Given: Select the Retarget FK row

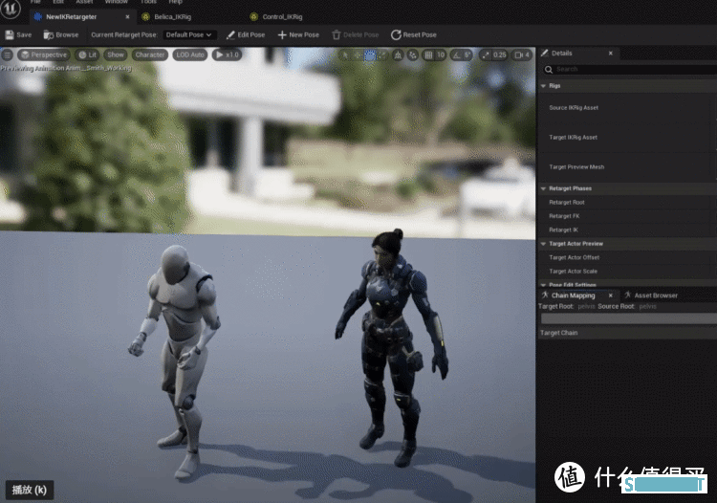Looking at the screenshot, I should (x=627, y=216).
